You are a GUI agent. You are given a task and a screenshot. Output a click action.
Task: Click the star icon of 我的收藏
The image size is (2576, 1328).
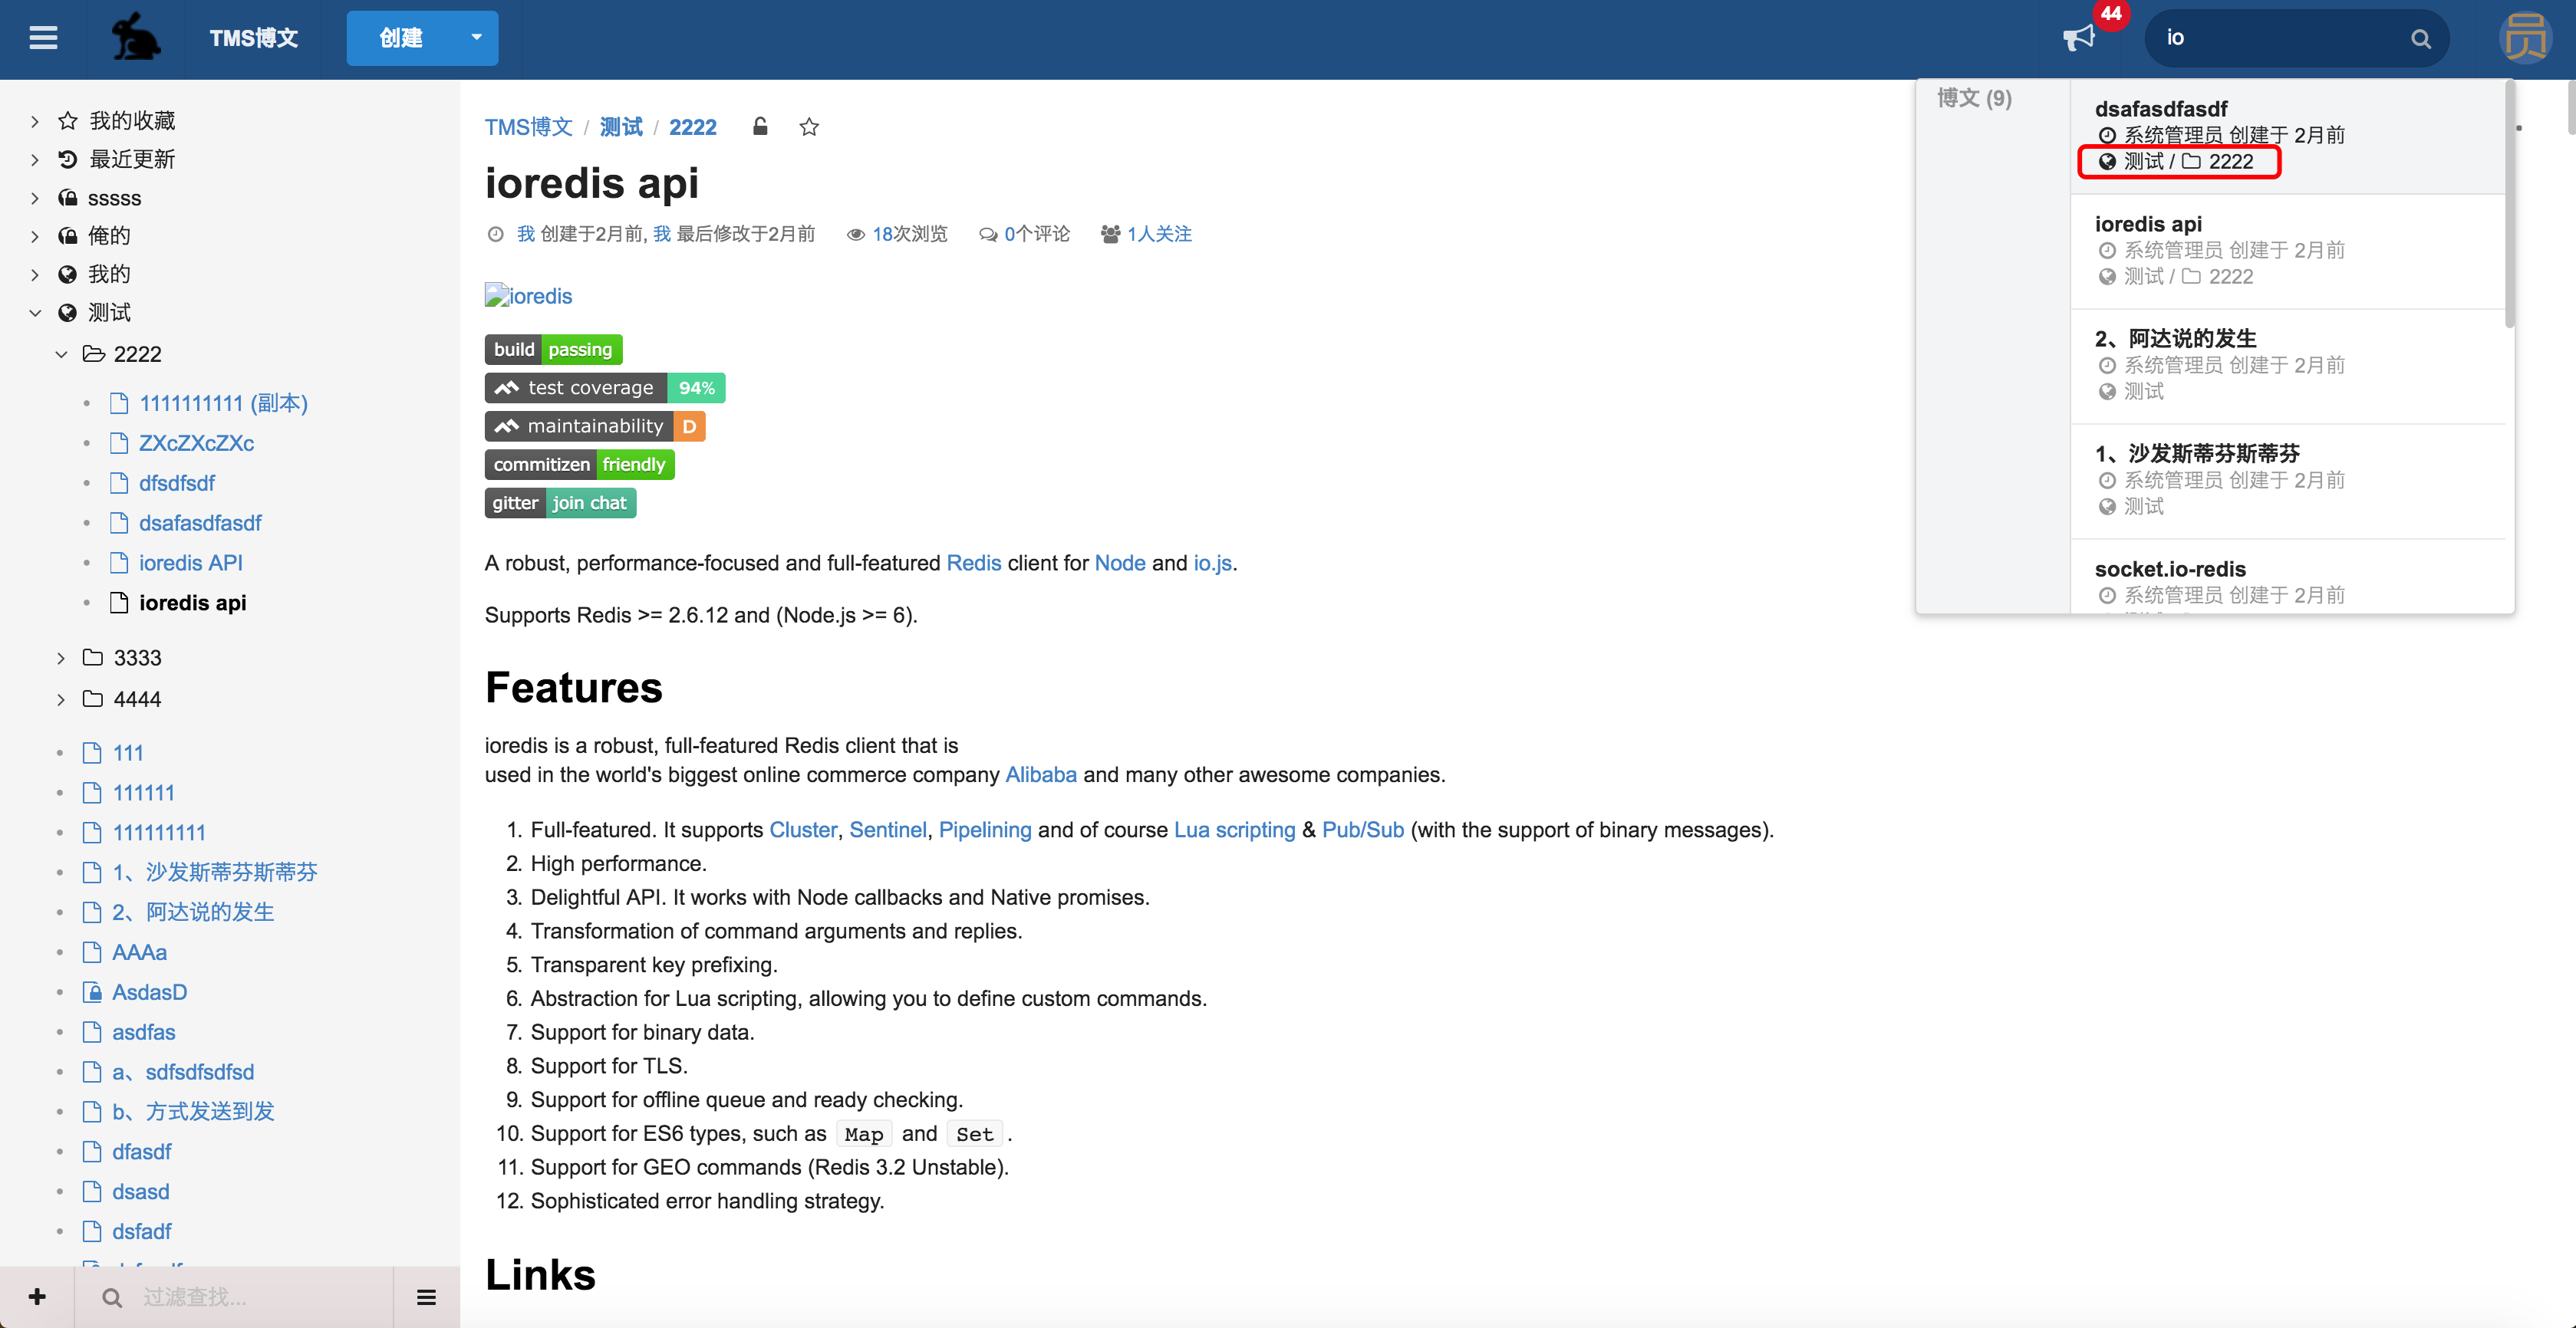[x=67, y=120]
